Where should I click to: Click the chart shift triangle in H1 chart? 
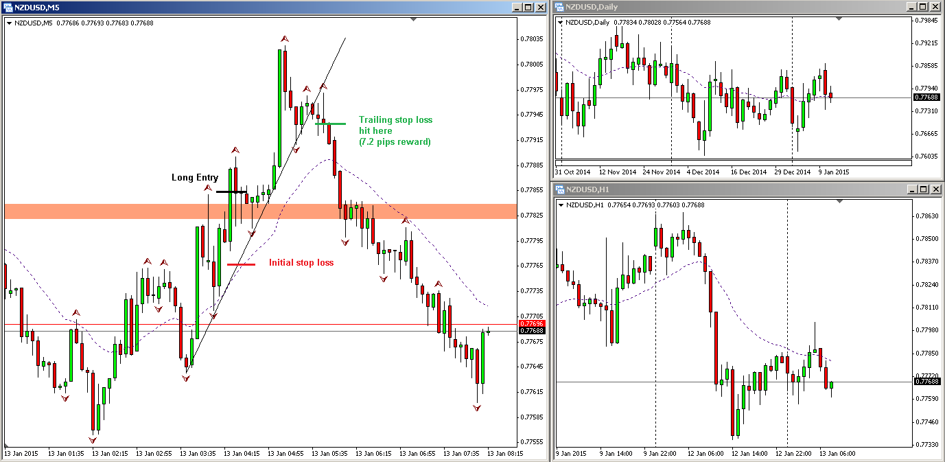838,202
